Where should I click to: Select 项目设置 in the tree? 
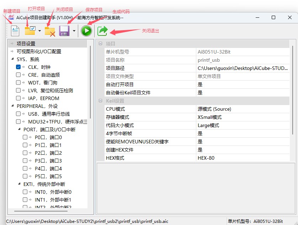[x=26, y=44]
